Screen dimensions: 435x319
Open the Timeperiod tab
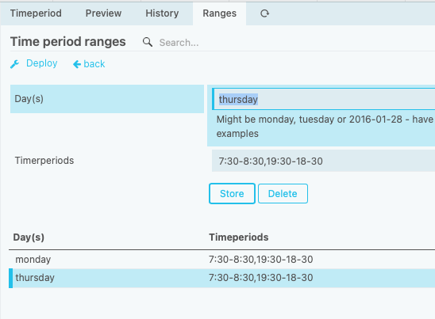click(36, 13)
